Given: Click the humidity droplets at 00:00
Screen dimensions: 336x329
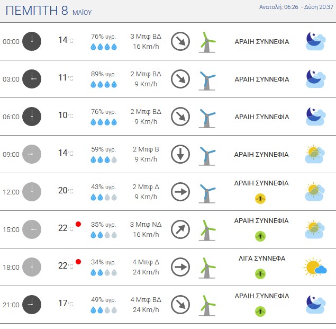Looking at the screenshot, I should point(104,47).
